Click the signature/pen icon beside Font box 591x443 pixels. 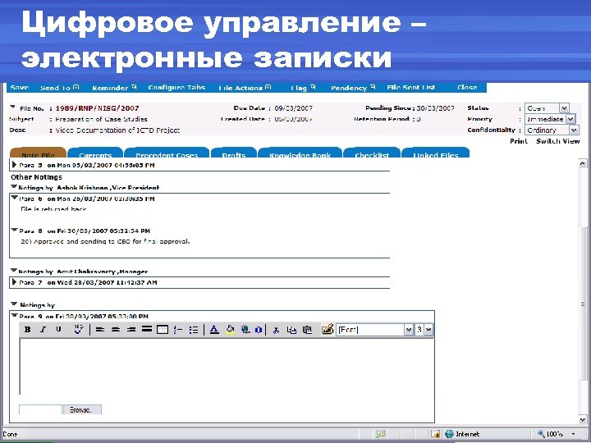[x=328, y=329]
